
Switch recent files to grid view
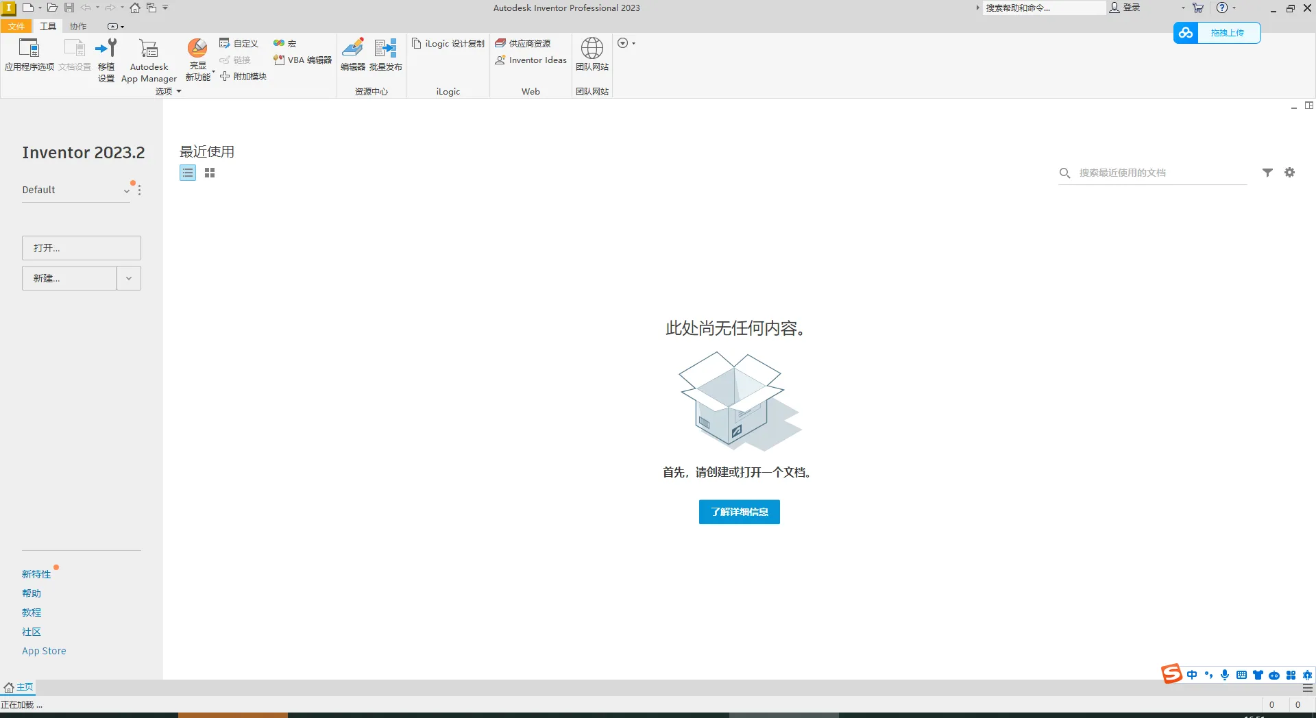210,173
